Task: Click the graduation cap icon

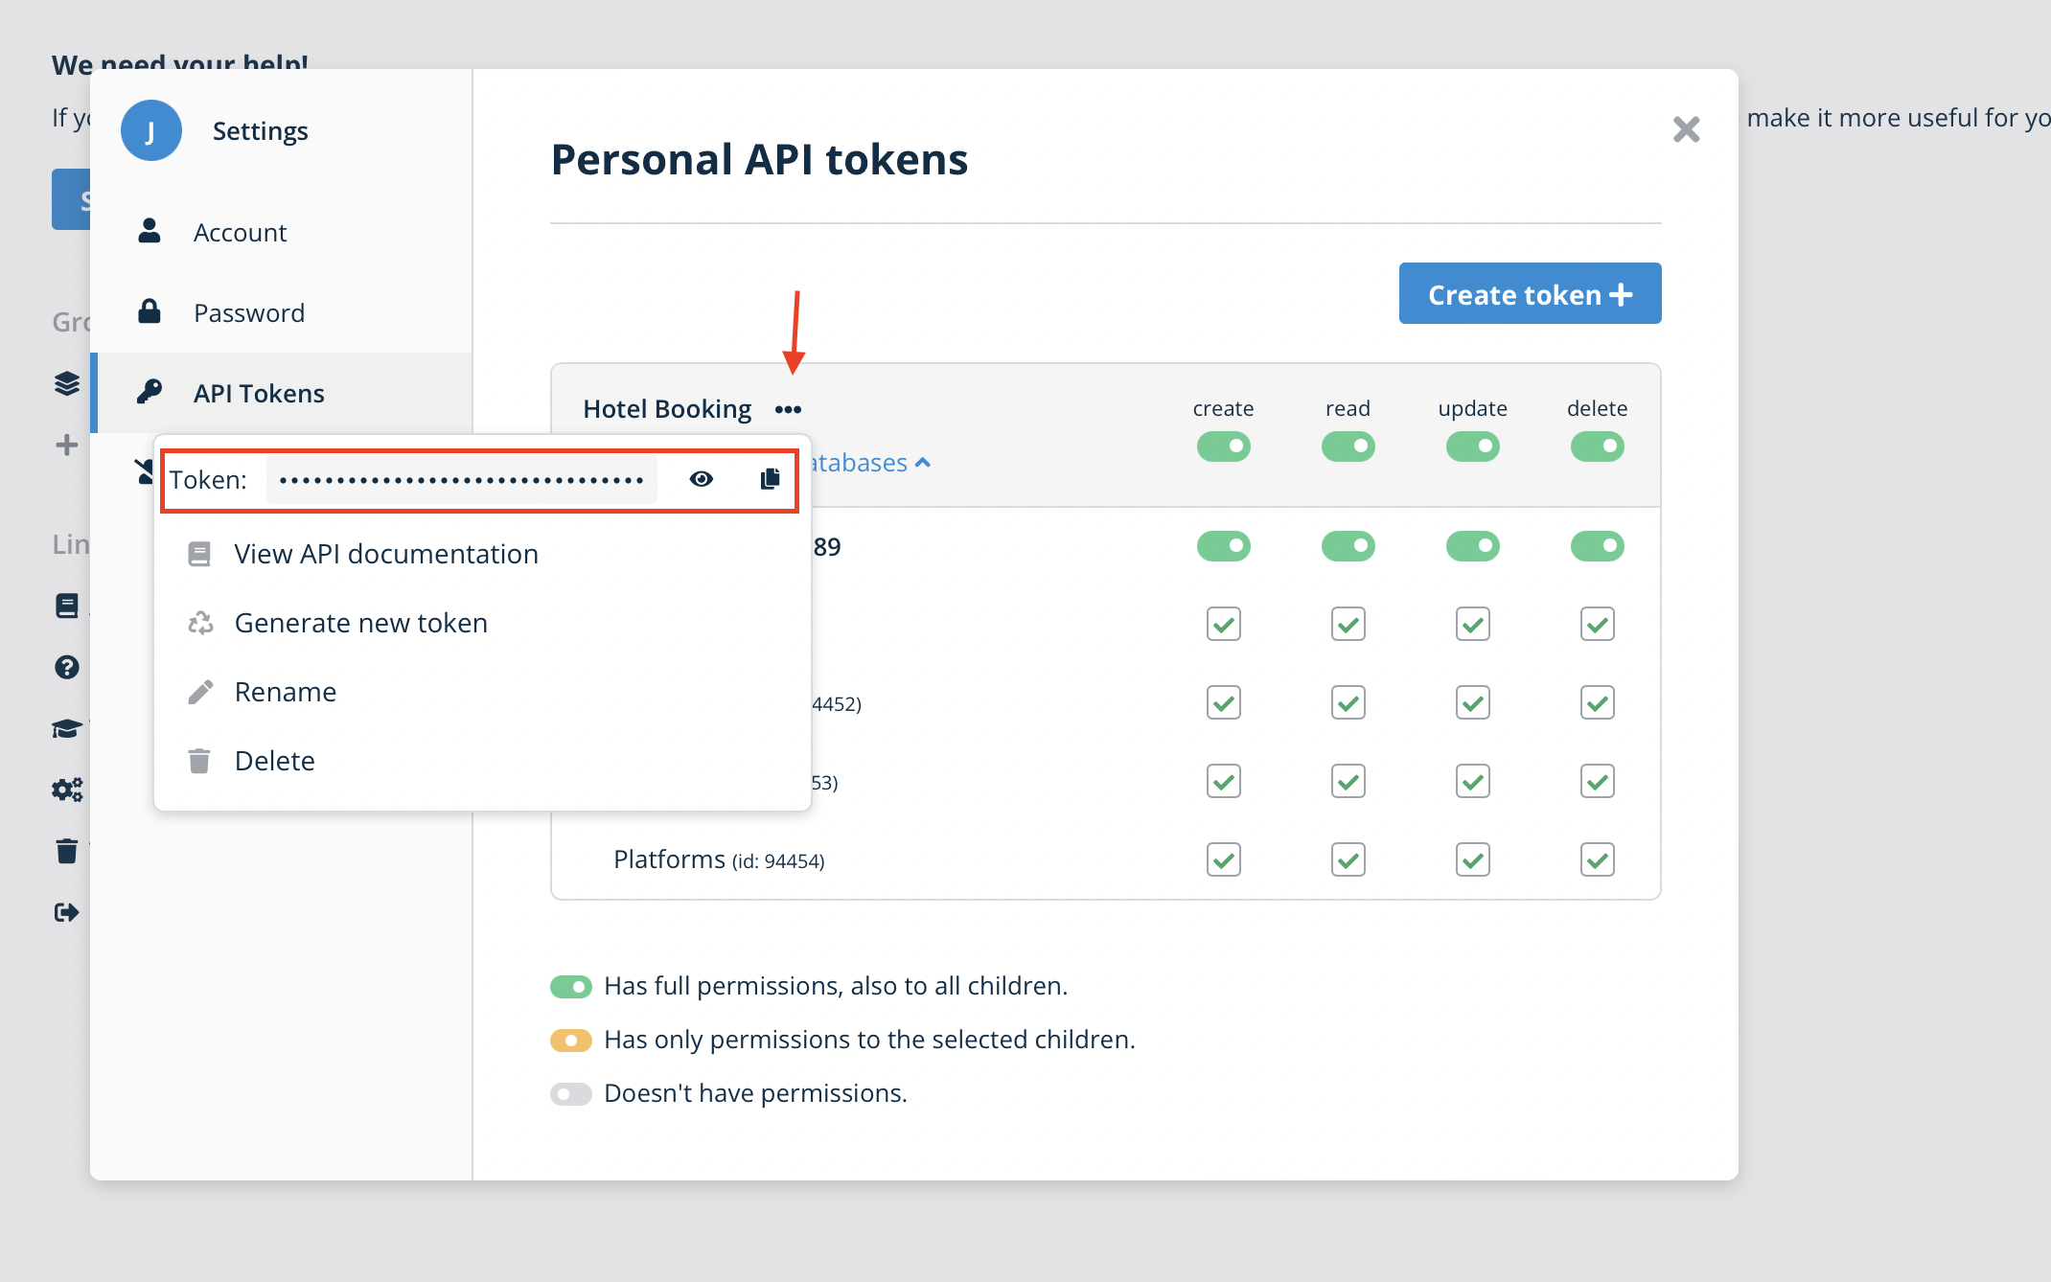Action: (x=66, y=729)
